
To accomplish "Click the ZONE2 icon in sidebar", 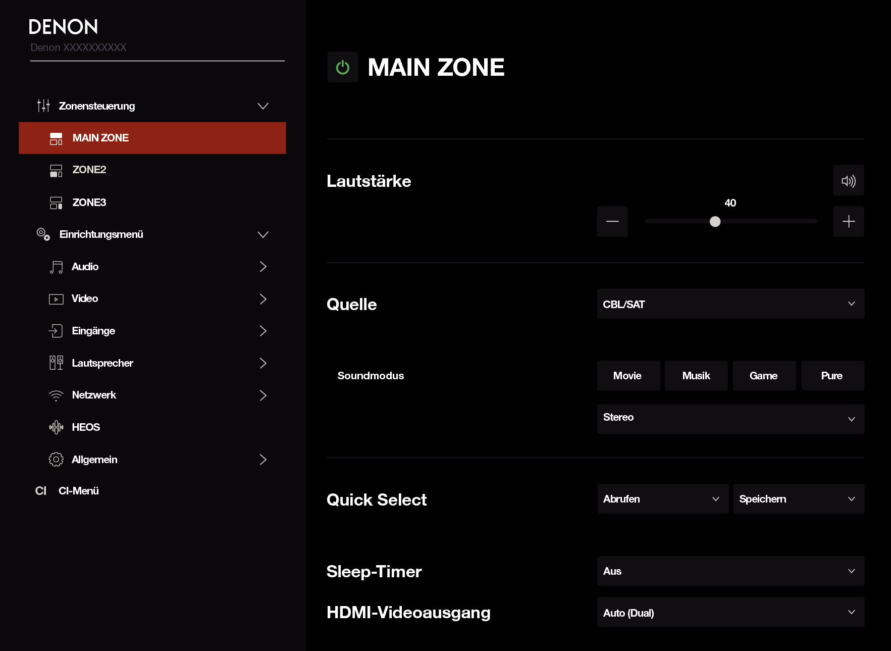I will 56,170.
